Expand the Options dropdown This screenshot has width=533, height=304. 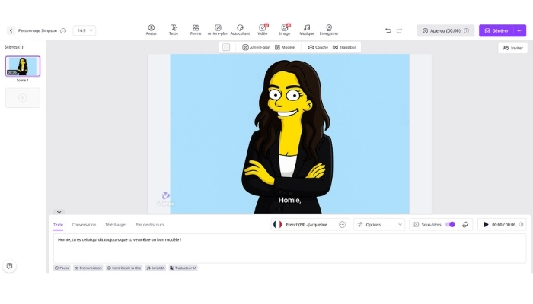pos(379,225)
